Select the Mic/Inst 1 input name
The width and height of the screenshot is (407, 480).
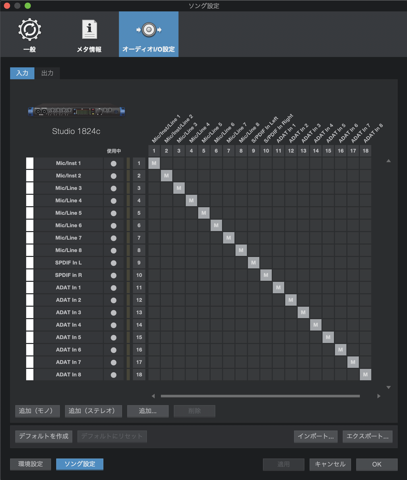(68, 163)
